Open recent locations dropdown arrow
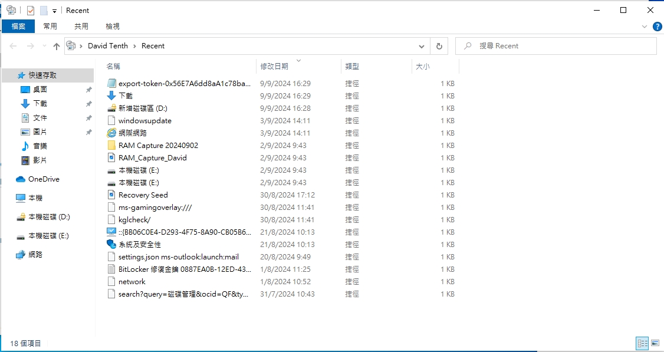Viewport: 664px width, 352px height. point(44,46)
